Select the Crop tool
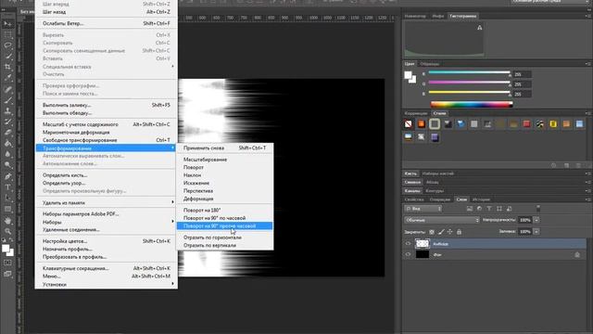 coord(7,68)
